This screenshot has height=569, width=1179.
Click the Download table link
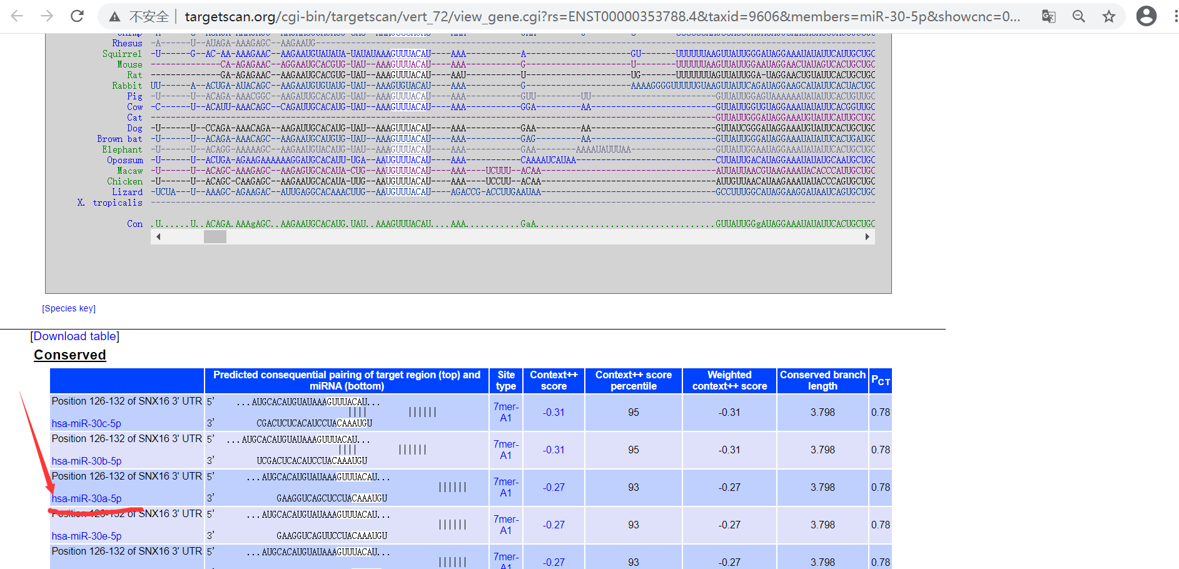pos(74,336)
